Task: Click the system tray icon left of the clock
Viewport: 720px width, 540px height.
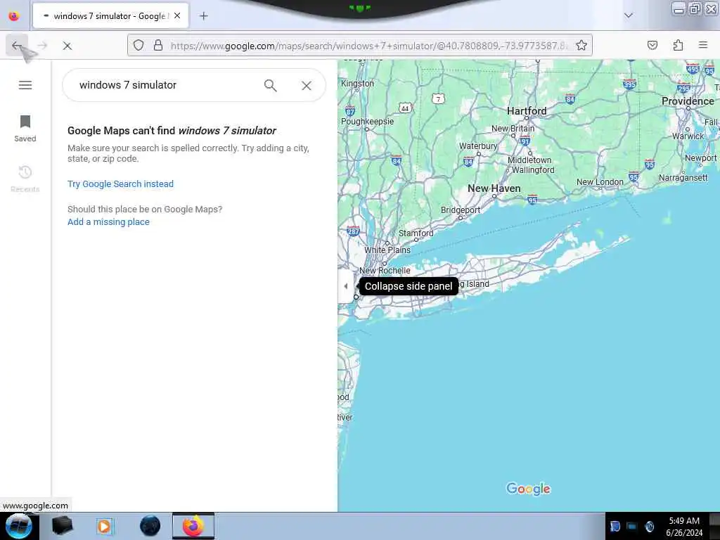Action: tap(649, 526)
